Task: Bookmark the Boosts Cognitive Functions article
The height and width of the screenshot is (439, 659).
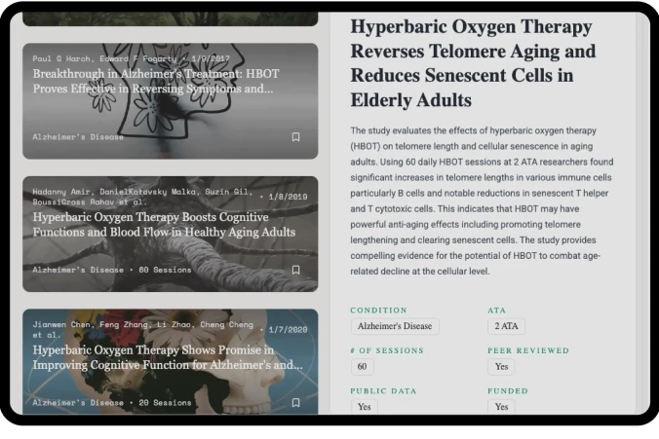Action: 295,270
